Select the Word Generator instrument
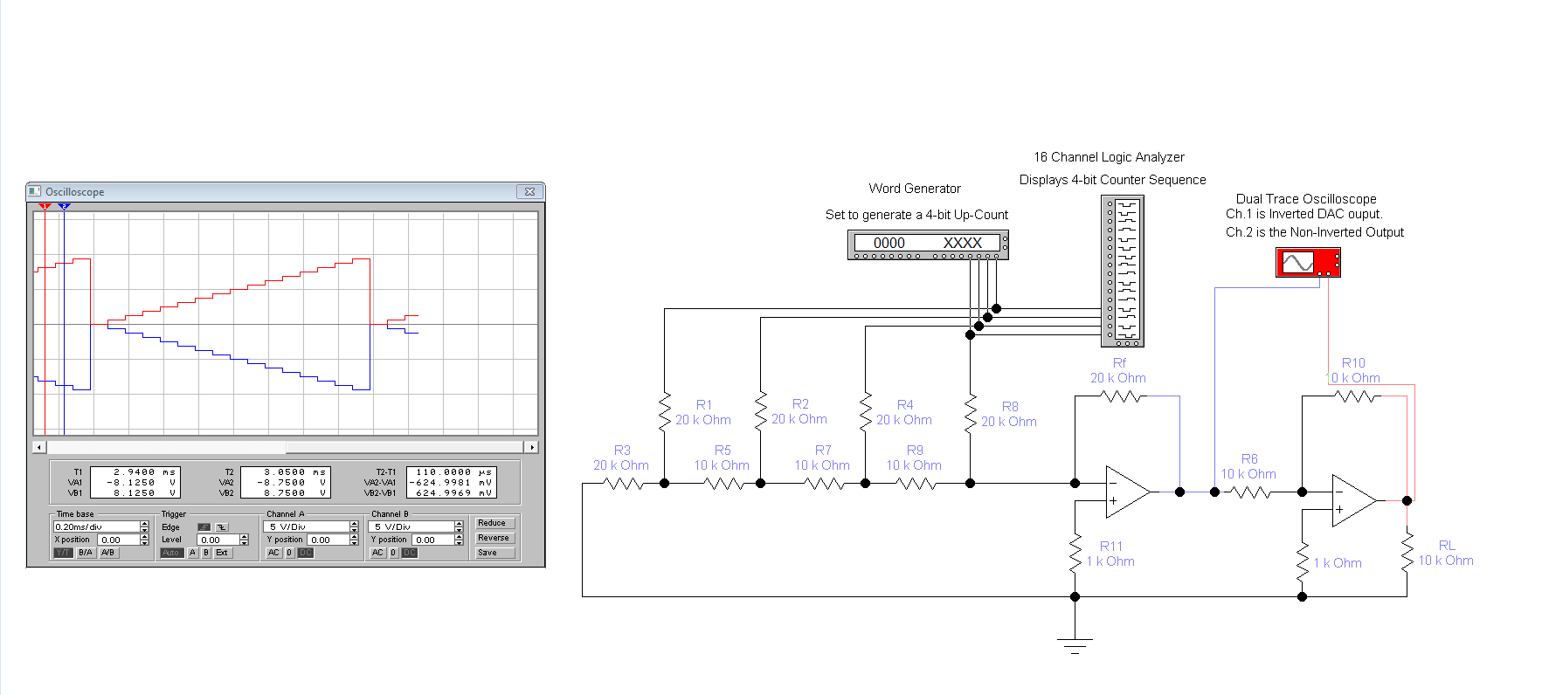The width and height of the screenshot is (1542, 695). [x=928, y=244]
